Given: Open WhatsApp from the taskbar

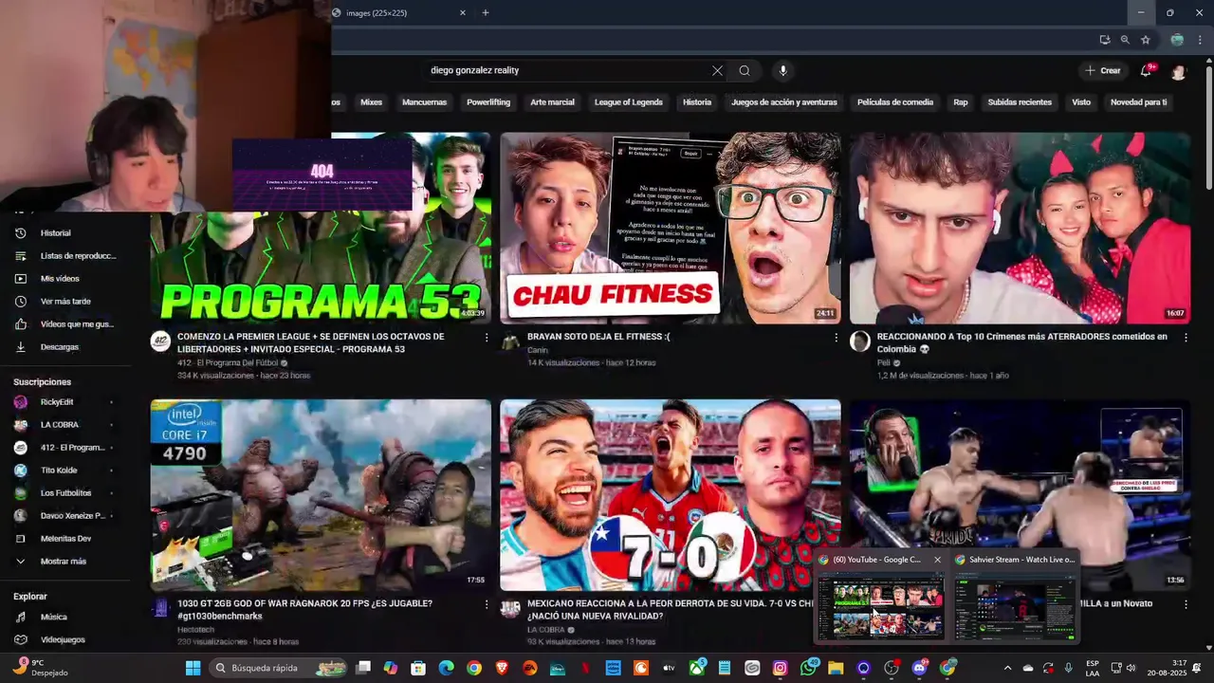Looking at the screenshot, I should (808, 668).
